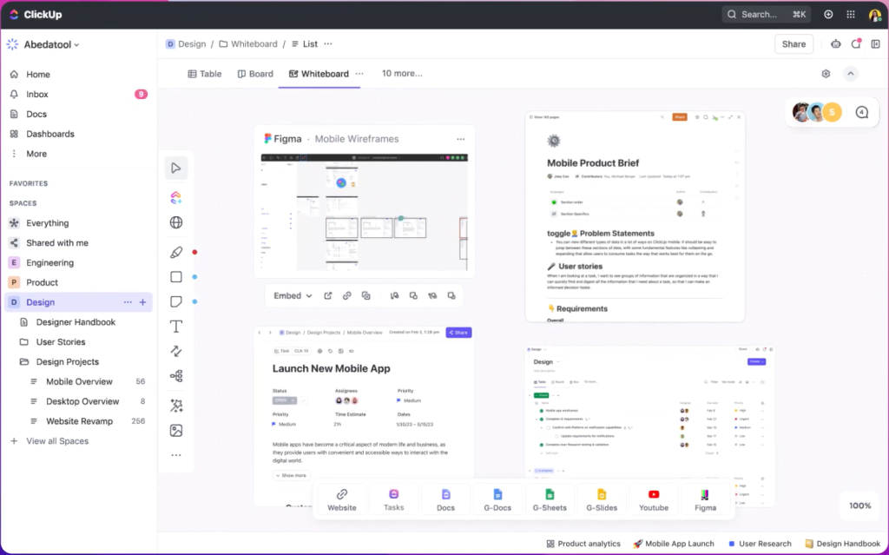Add a Youtube embed from bottom bar
Viewport: 889px width, 555px height.
[654, 500]
